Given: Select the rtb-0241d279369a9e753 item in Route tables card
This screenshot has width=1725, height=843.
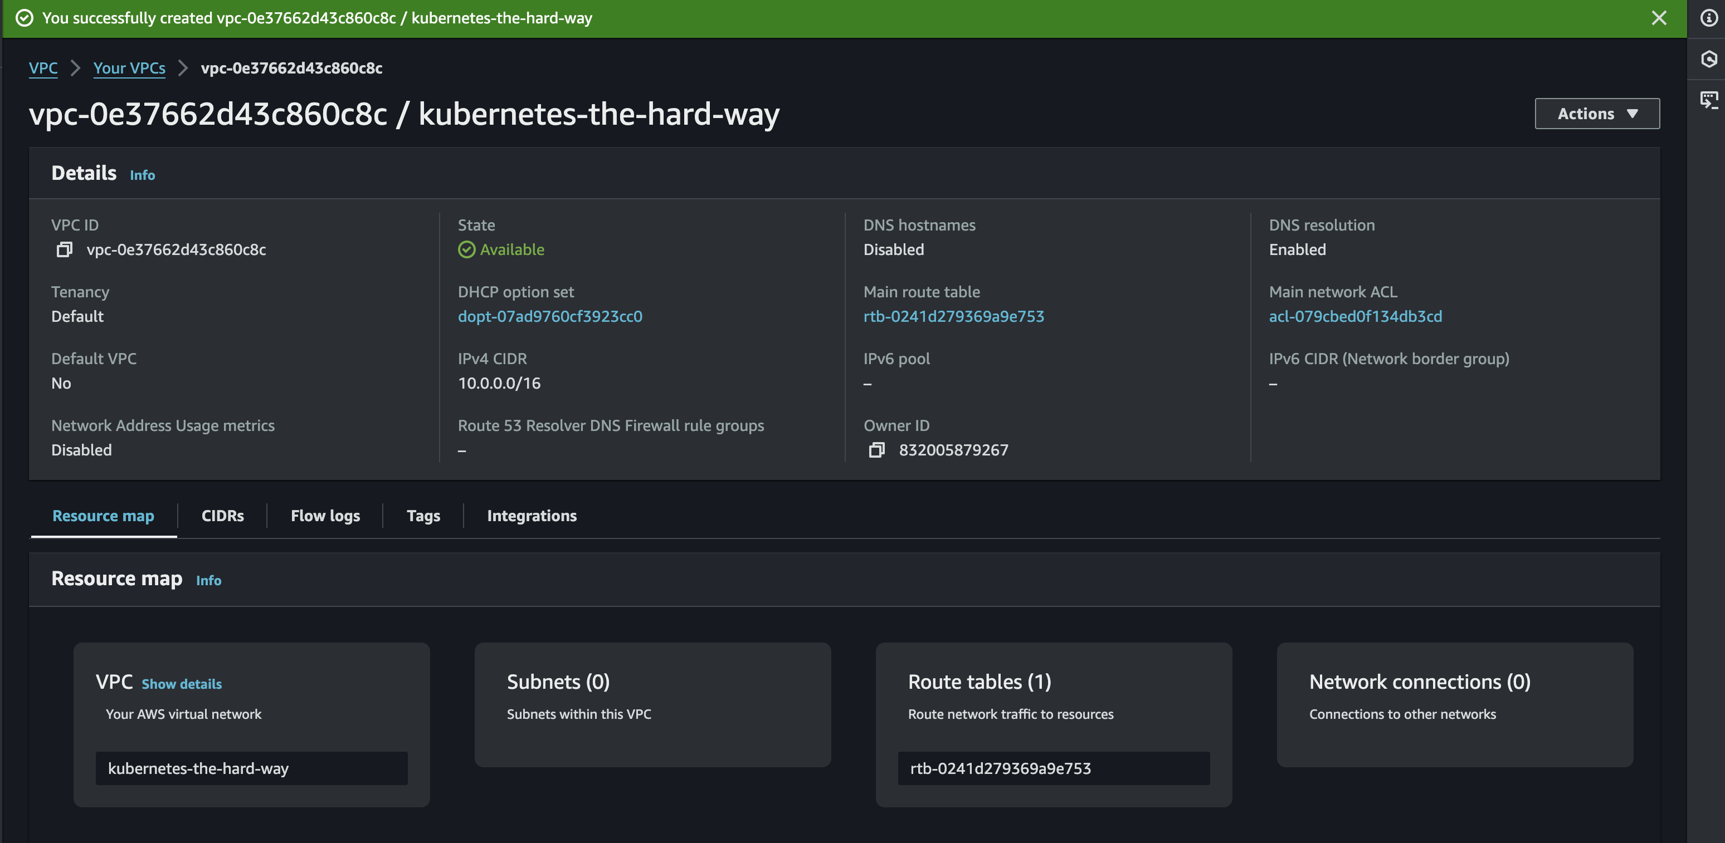Looking at the screenshot, I should pyautogui.click(x=1054, y=768).
